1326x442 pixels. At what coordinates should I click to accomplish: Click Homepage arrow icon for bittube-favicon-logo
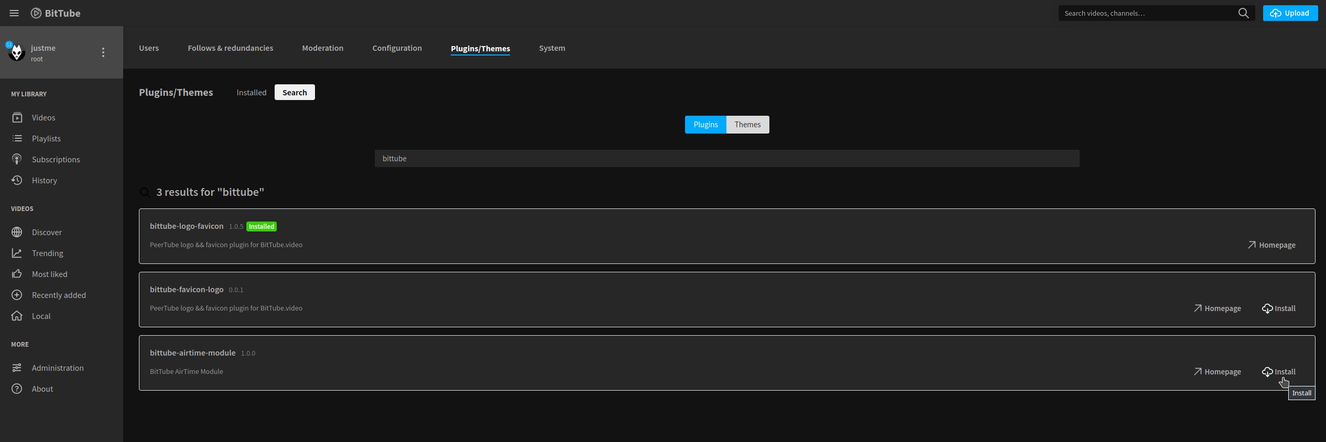(1198, 308)
